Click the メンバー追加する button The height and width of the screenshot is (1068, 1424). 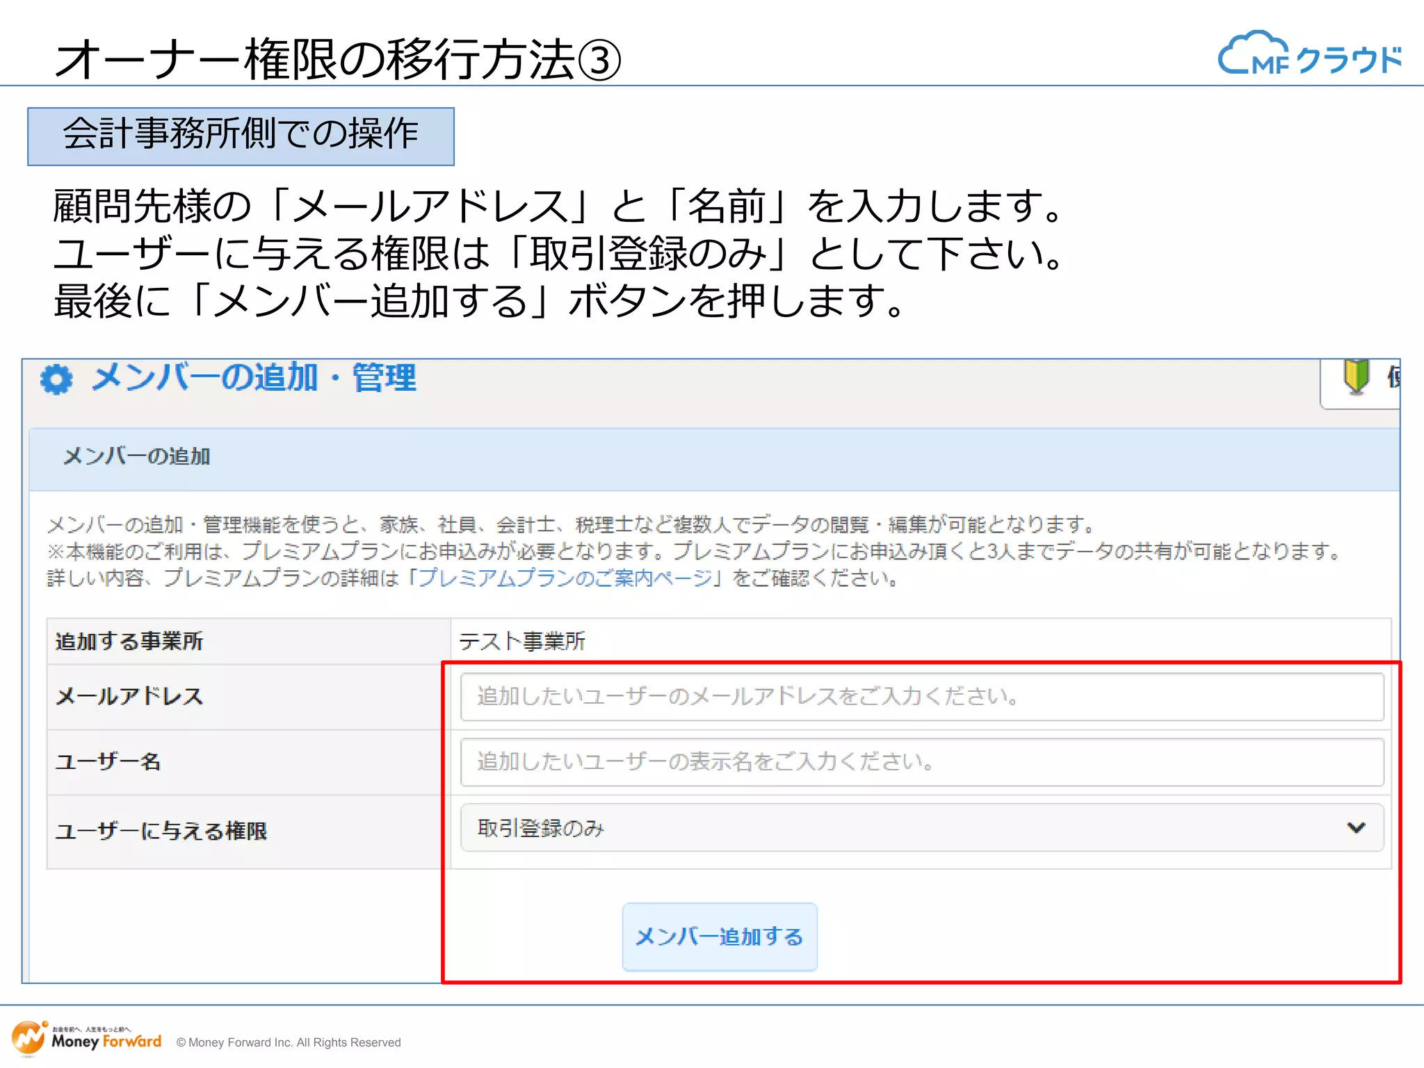(x=720, y=937)
